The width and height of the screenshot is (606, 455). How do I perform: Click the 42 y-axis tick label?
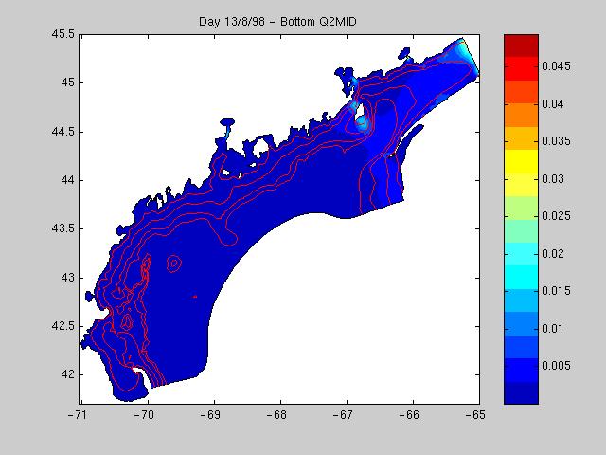point(68,374)
